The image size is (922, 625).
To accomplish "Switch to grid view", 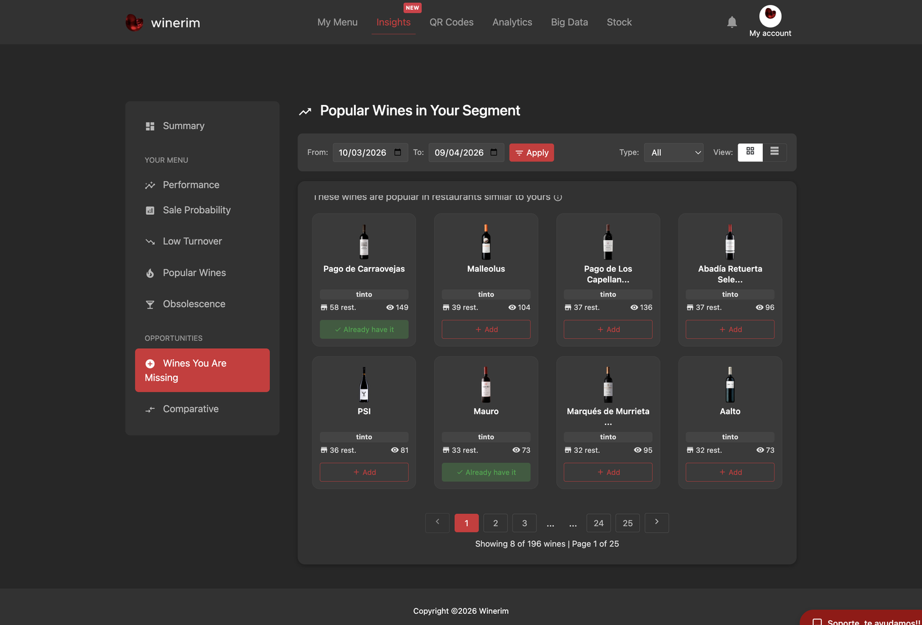I will [750, 152].
